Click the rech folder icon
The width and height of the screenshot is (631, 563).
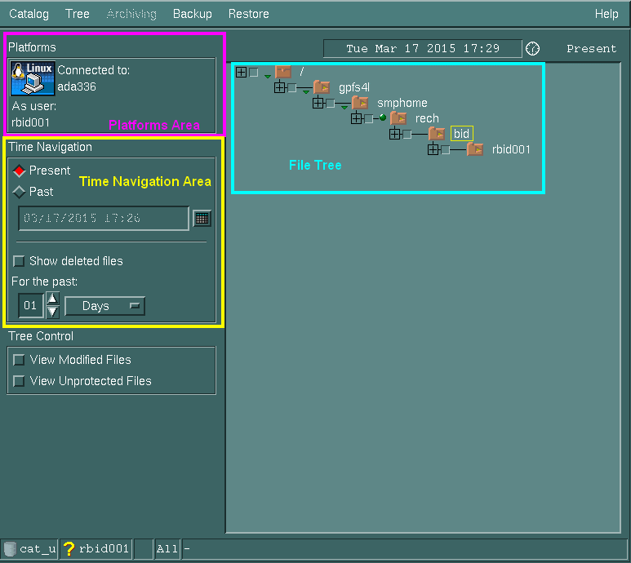398,118
